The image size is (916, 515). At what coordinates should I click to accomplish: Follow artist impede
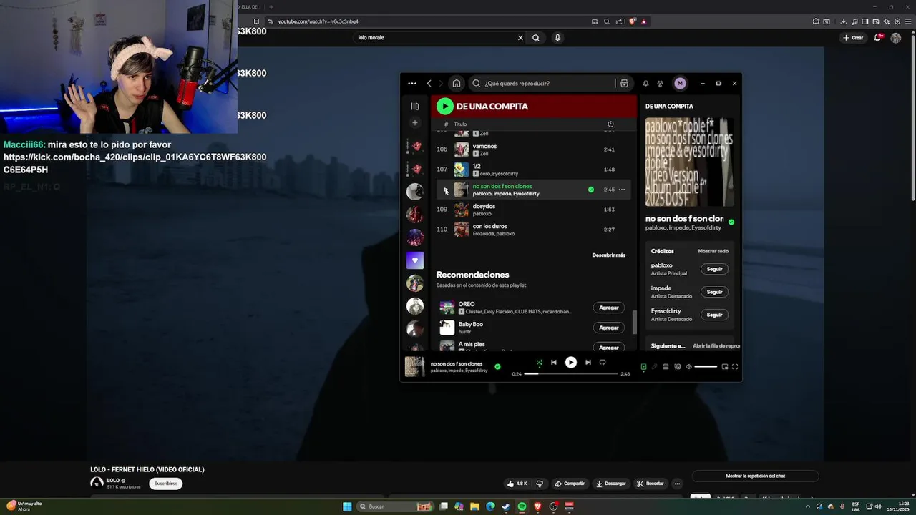pos(714,292)
